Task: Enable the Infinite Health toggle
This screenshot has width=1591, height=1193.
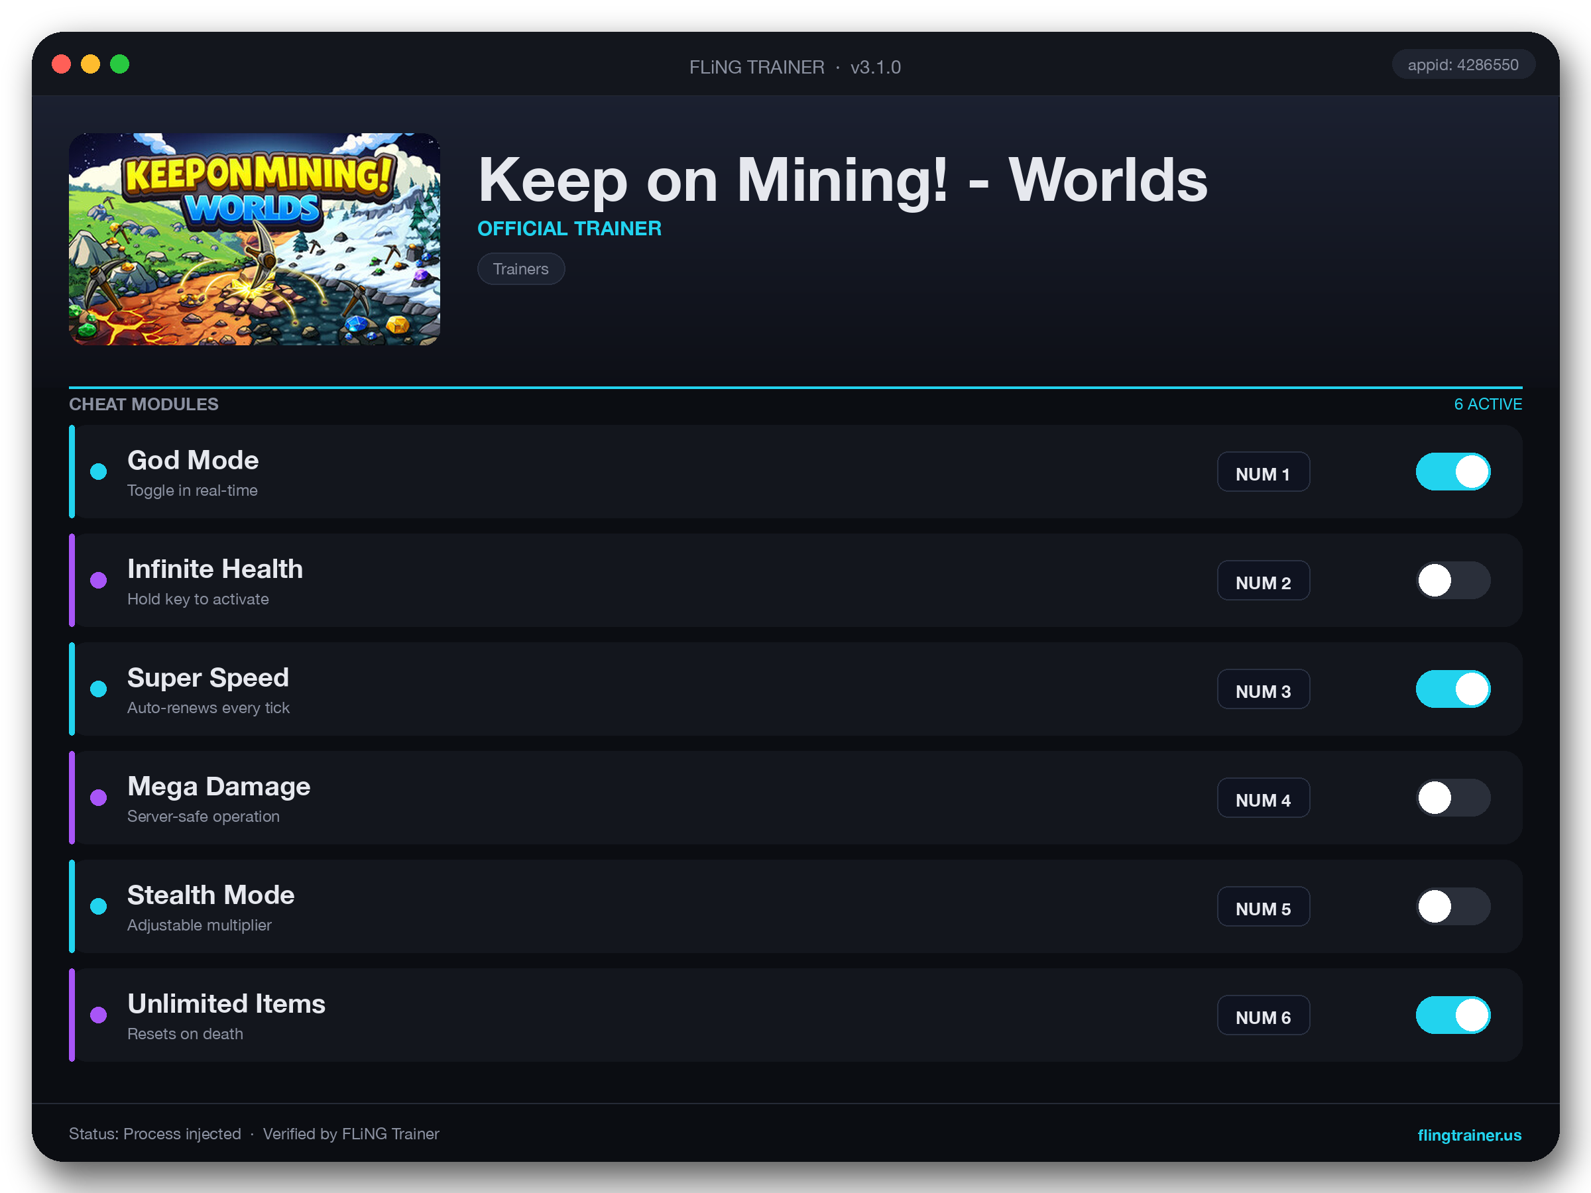Action: pos(1452,581)
